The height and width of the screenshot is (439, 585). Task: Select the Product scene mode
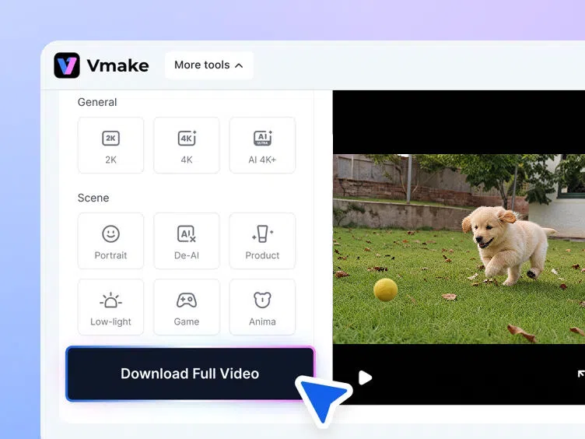click(262, 241)
